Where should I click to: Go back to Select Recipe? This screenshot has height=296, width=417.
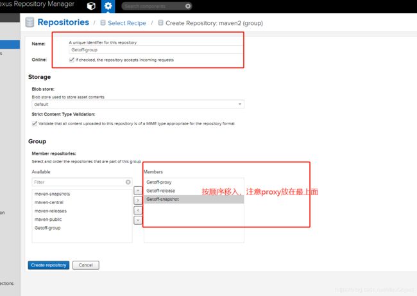[x=127, y=23]
